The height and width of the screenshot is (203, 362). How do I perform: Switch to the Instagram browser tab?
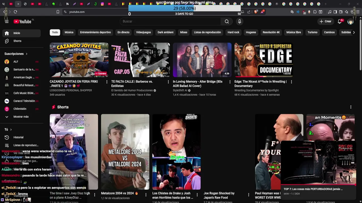102,4
